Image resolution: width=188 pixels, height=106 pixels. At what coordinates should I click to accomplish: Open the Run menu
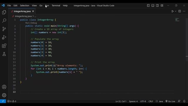47,6
